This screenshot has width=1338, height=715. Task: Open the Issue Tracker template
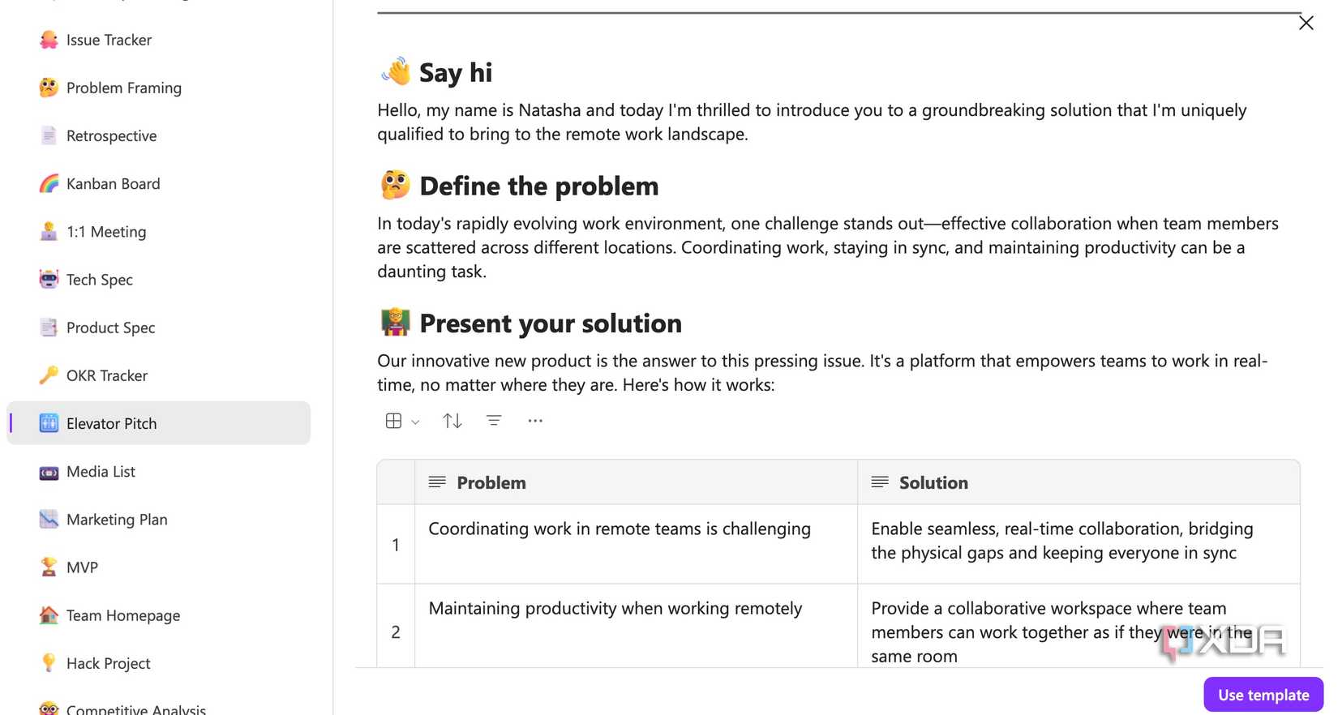[x=109, y=39]
